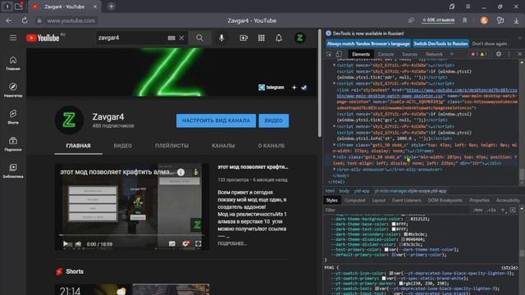Image resolution: width=525 pixels, height=295 pixels.
Task: Play the featured video
Action: tap(66, 244)
